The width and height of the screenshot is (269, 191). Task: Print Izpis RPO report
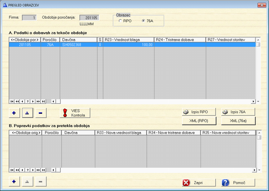[x=199, y=112]
